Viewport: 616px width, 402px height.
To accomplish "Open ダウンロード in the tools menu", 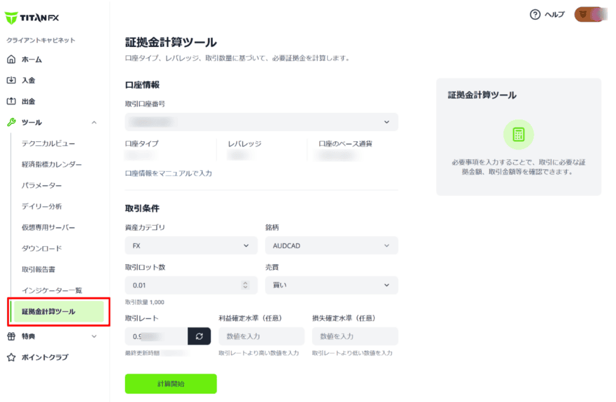I will tap(42, 249).
